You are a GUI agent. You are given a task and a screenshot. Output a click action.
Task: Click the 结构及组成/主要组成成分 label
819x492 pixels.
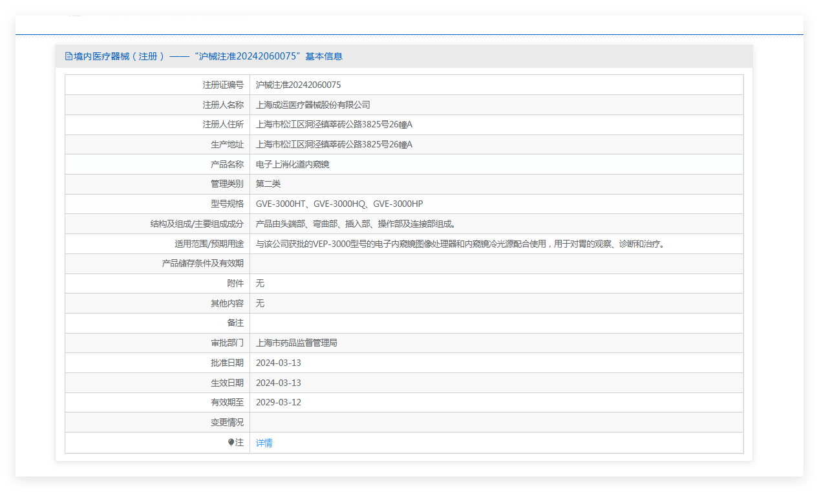[197, 224]
